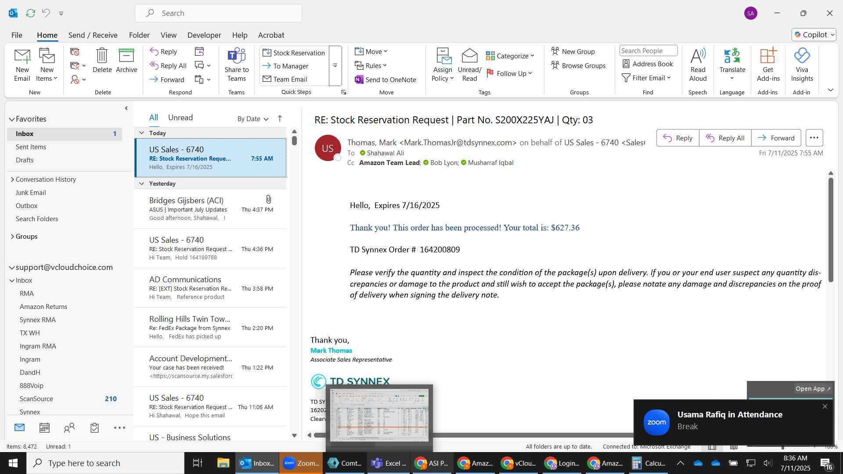This screenshot has width=843, height=474.
Task: Click ribbon Reply All button
Action: tap(168, 66)
